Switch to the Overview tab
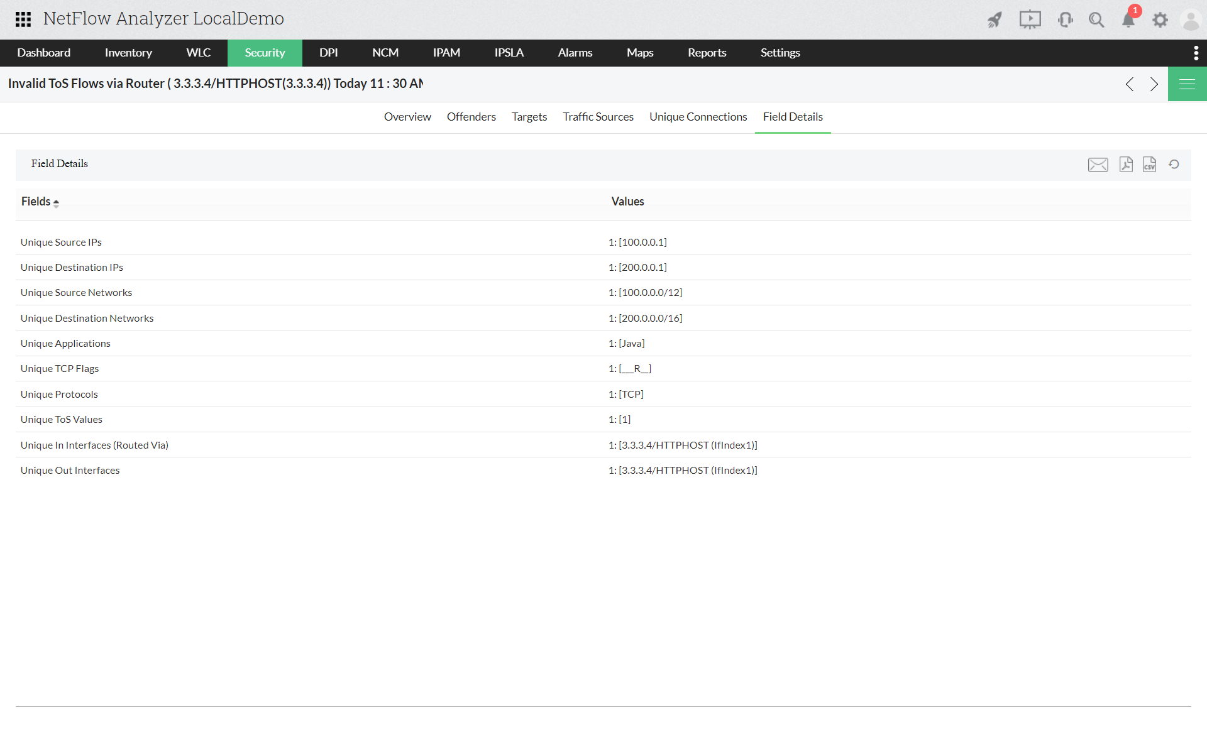1207x754 pixels. pos(407,116)
